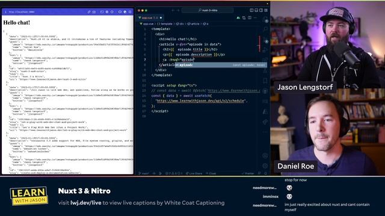Click the stop for now chat message
The height and width of the screenshot is (216, 385).
coord(295,180)
